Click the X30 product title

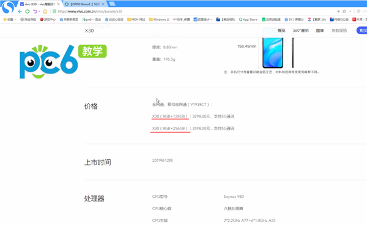[x=89, y=31]
